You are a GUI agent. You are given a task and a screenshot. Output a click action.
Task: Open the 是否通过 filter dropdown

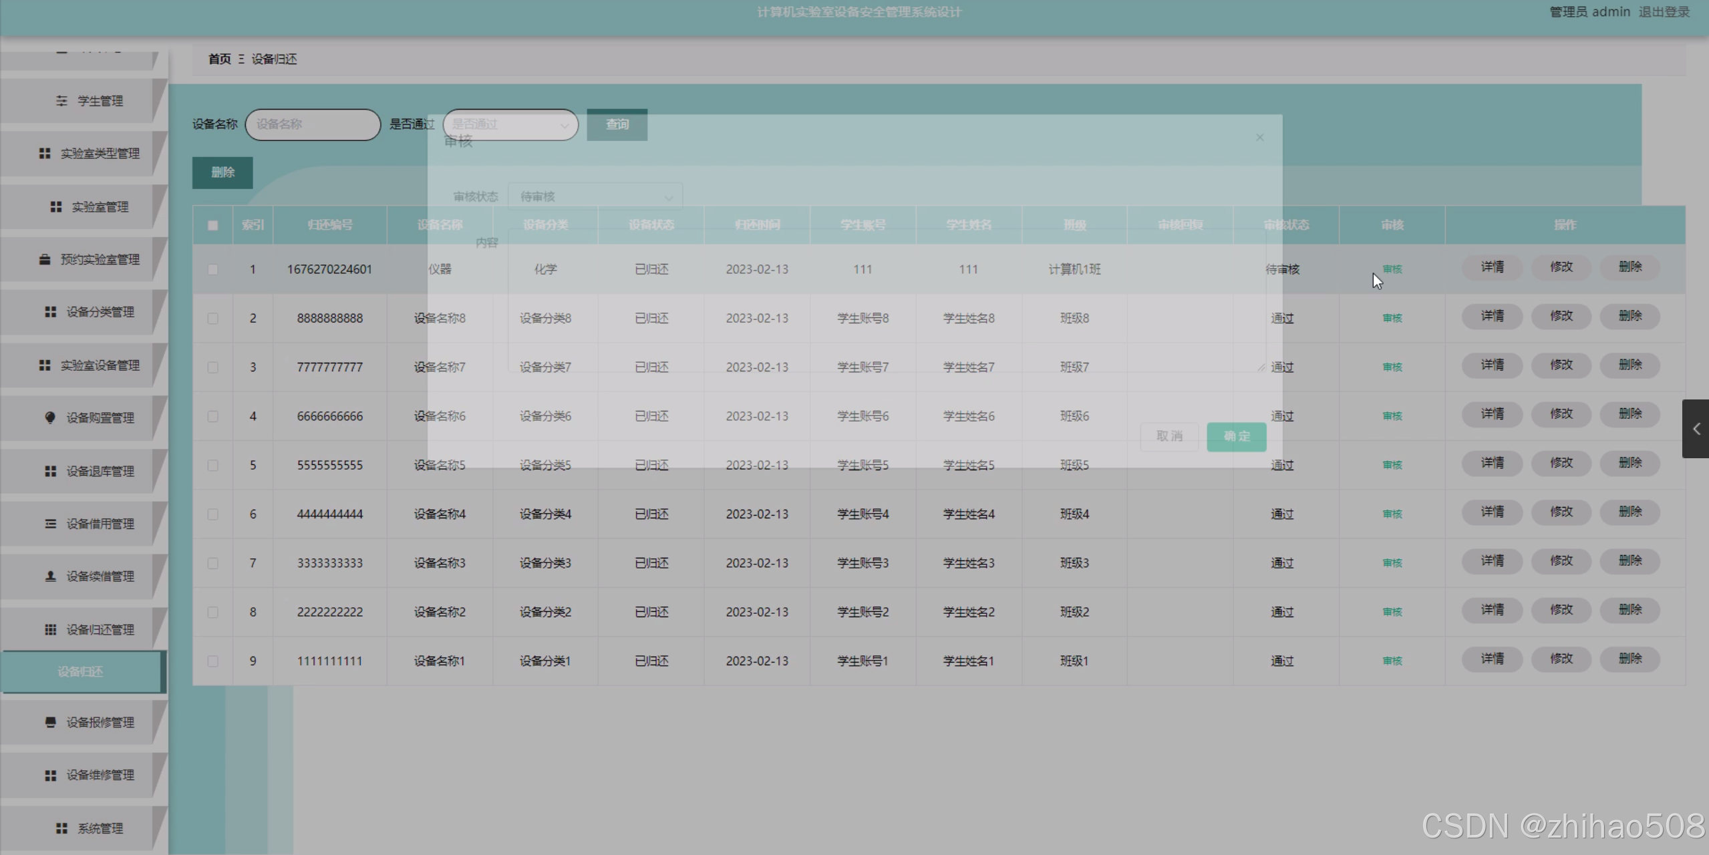click(x=510, y=125)
